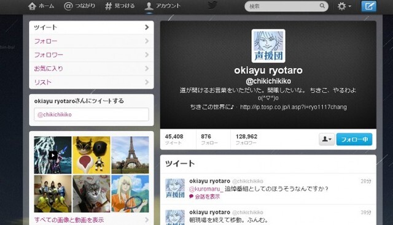Viewport: 393px width, 225px height.
Task: Open the Eiffel Tower photo thumbnail
Action: tap(130, 155)
